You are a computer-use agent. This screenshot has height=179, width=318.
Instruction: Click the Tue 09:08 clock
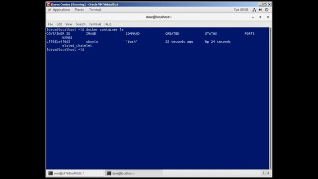240,10
